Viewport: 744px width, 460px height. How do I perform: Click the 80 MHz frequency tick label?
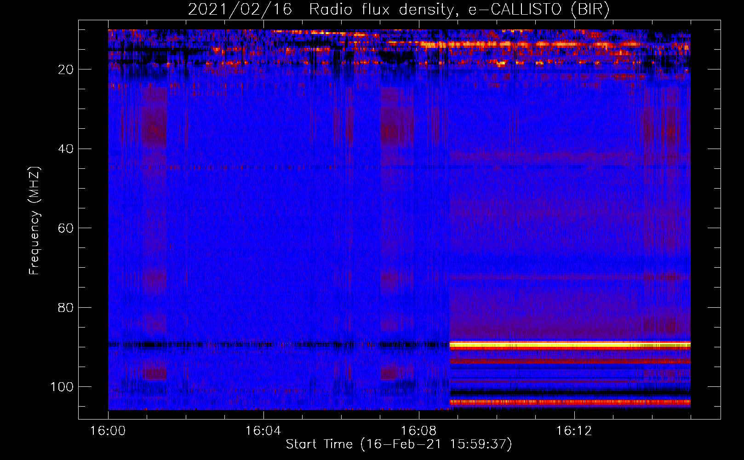[66, 307]
